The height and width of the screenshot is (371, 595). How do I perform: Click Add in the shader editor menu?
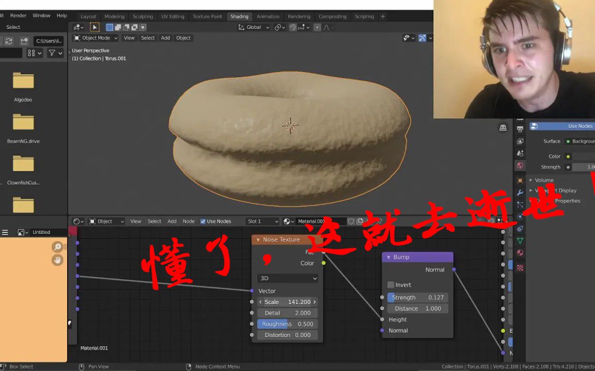[x=172, y=221]
